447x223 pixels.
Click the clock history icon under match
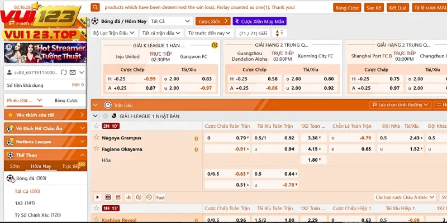(149, 197)
